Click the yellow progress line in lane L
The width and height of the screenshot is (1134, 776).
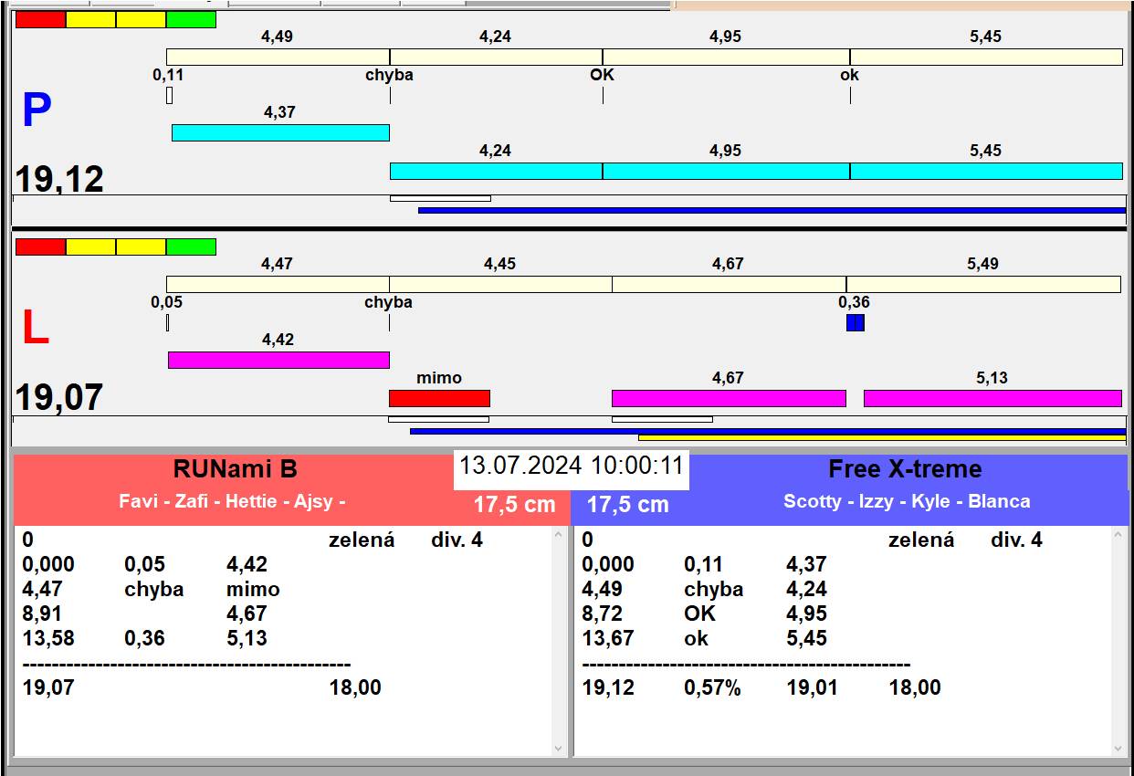coord(882,438)
